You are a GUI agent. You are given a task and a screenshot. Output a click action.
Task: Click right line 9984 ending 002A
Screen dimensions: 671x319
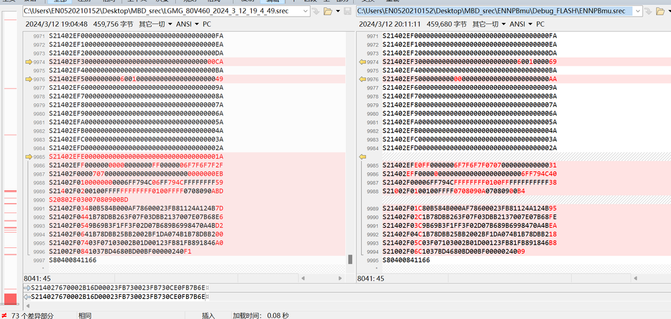[470, 147]
